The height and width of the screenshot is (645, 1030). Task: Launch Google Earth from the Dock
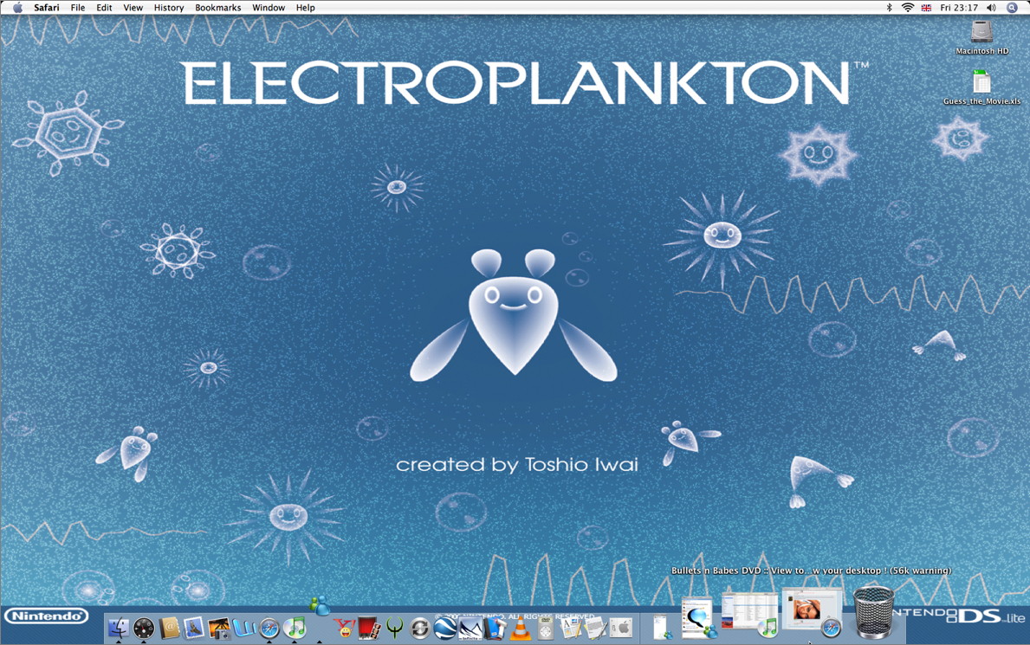click(444, 629)
